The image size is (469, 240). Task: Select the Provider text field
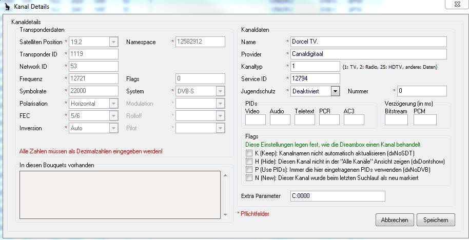pos(368,54)
